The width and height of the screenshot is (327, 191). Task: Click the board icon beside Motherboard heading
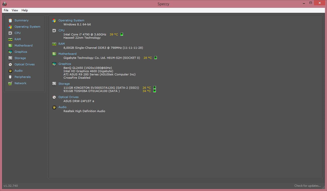coord(54,54)
